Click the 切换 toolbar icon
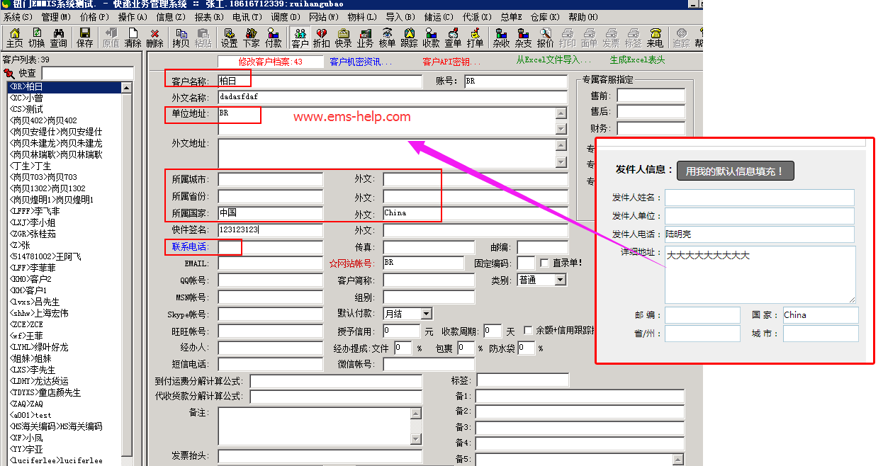 37,38
